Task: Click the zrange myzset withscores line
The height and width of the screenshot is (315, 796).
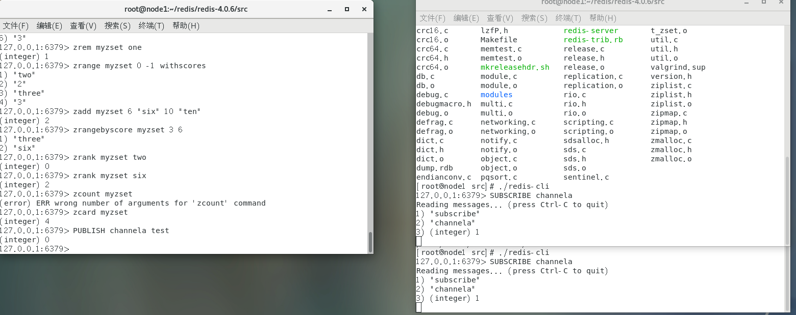Action: click(x=103, y=66)
